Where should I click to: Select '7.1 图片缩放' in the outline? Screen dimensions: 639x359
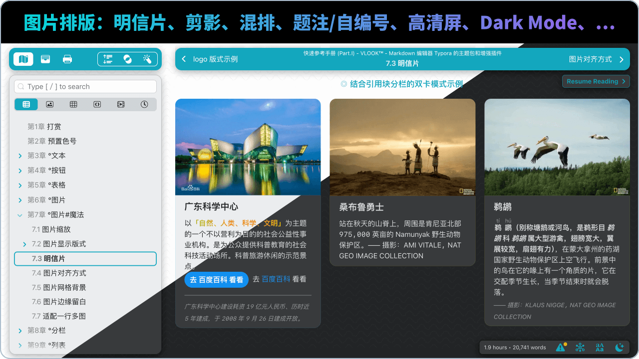[x=51, y=229]
